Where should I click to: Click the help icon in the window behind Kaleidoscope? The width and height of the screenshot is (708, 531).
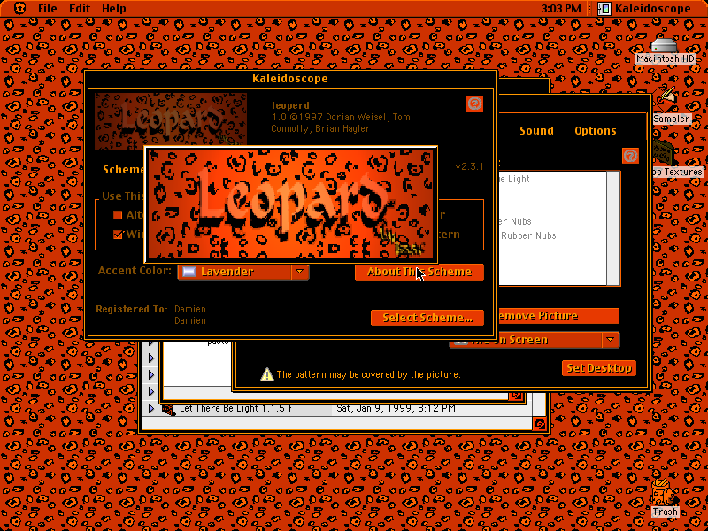pyautogui.click(x=630, y=156)
